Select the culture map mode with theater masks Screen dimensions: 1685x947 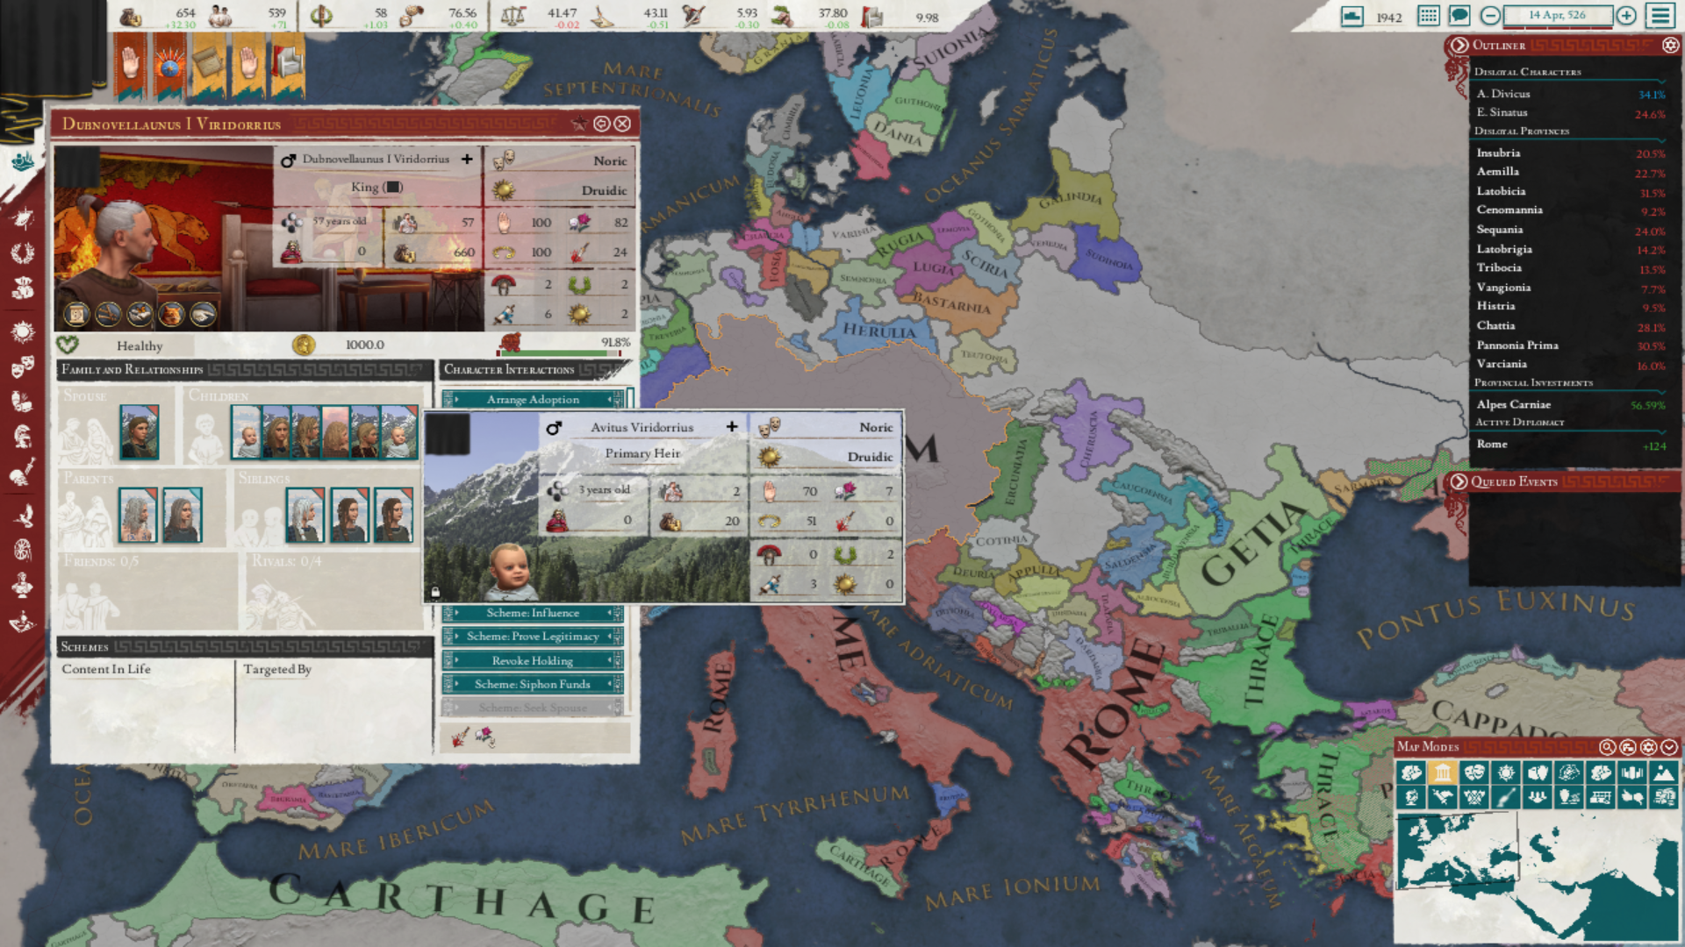[x=1473, y=773]
